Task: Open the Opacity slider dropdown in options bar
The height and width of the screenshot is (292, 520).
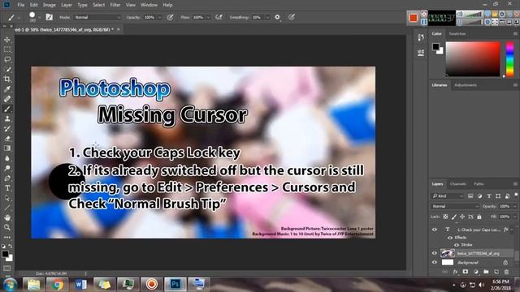Action: 159,17
